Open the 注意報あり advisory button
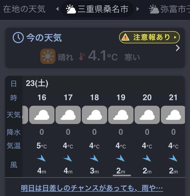The width and height of the screenshot is (190, 196). (149, 37)
